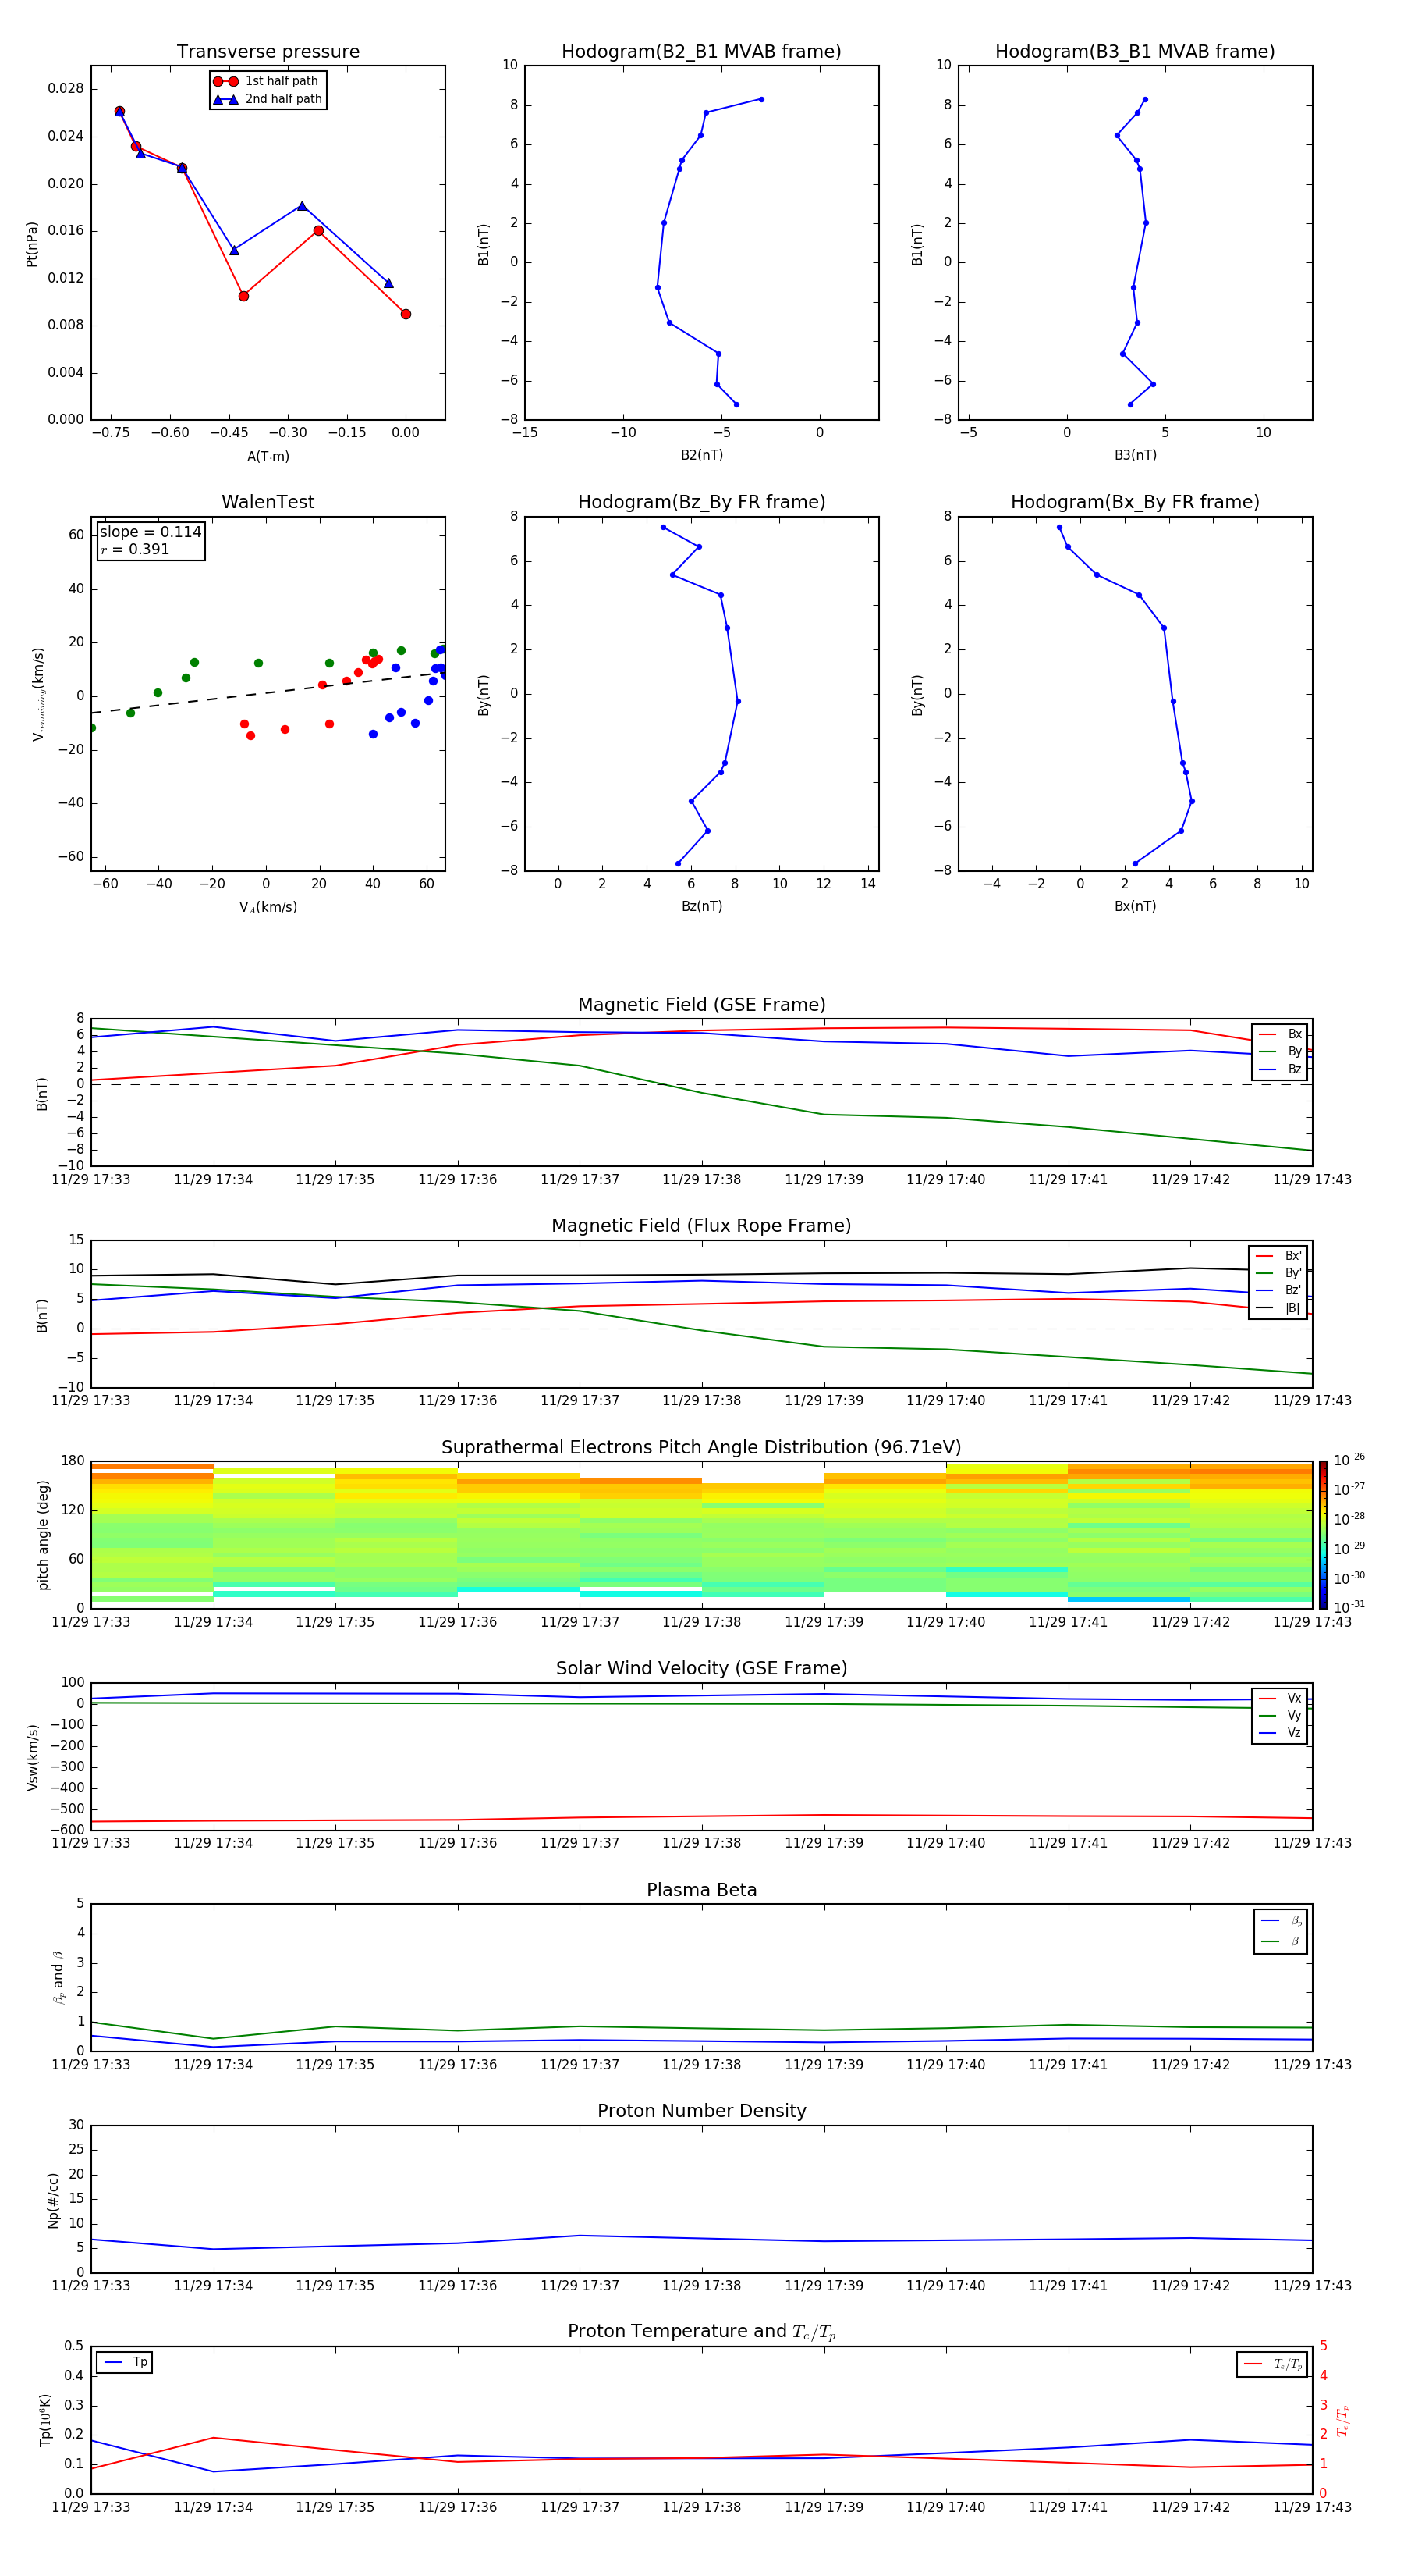Click the 'By' legend entry in GSE field plot
1404x2576 pixels.
[x=1280, y=1051]
